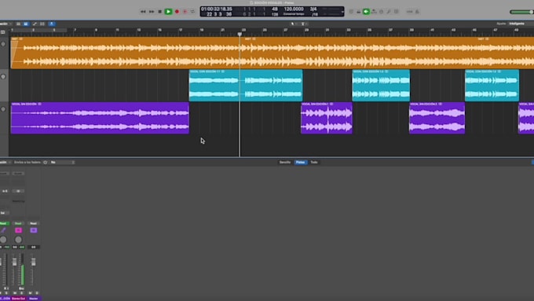Click the list view icon in the tracks menu bar
This screenshot has width=534, height=301.
click(18, 24)
